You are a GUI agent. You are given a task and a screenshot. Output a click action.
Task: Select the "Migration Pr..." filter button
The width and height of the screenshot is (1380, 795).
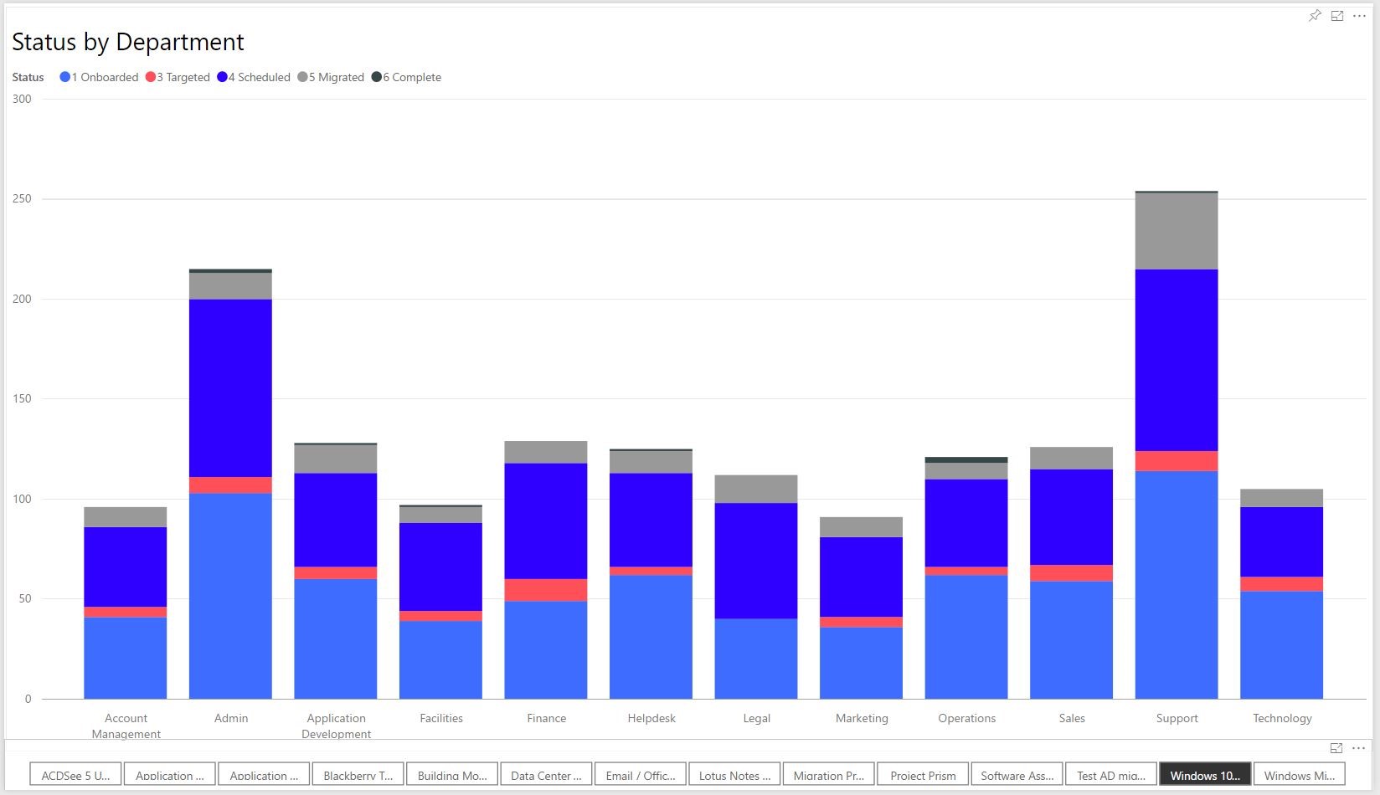tap(828, 774)
